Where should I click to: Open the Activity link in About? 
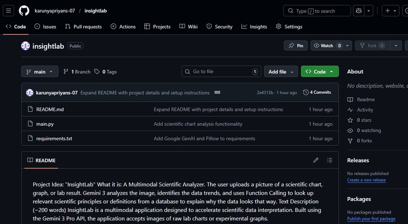point(360,110)
